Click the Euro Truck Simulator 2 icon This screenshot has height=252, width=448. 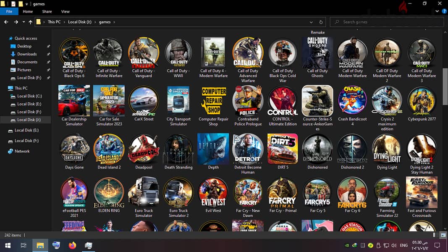click(x=178, y=192)
